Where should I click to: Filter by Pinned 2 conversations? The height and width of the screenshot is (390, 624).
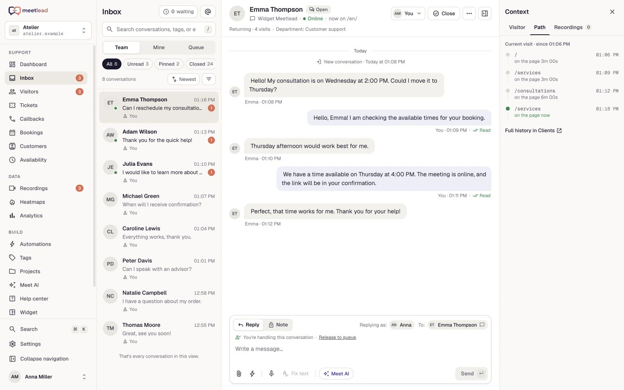[x=169, y=64]
